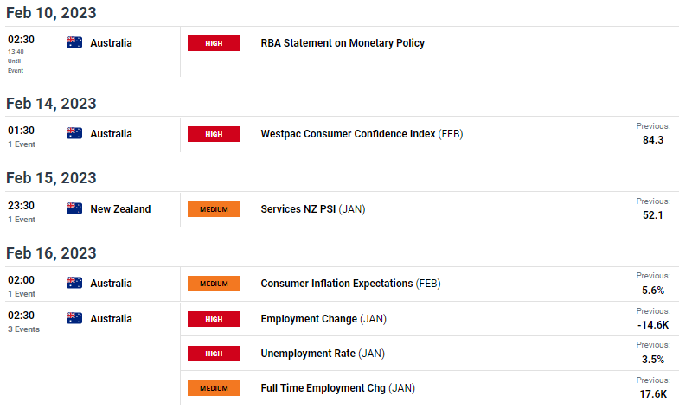The height and width of the screenshot is (415, 679).
Task: Click the MEDIUM badge for Full Time Employment Chg
Action: click(214, 388)
